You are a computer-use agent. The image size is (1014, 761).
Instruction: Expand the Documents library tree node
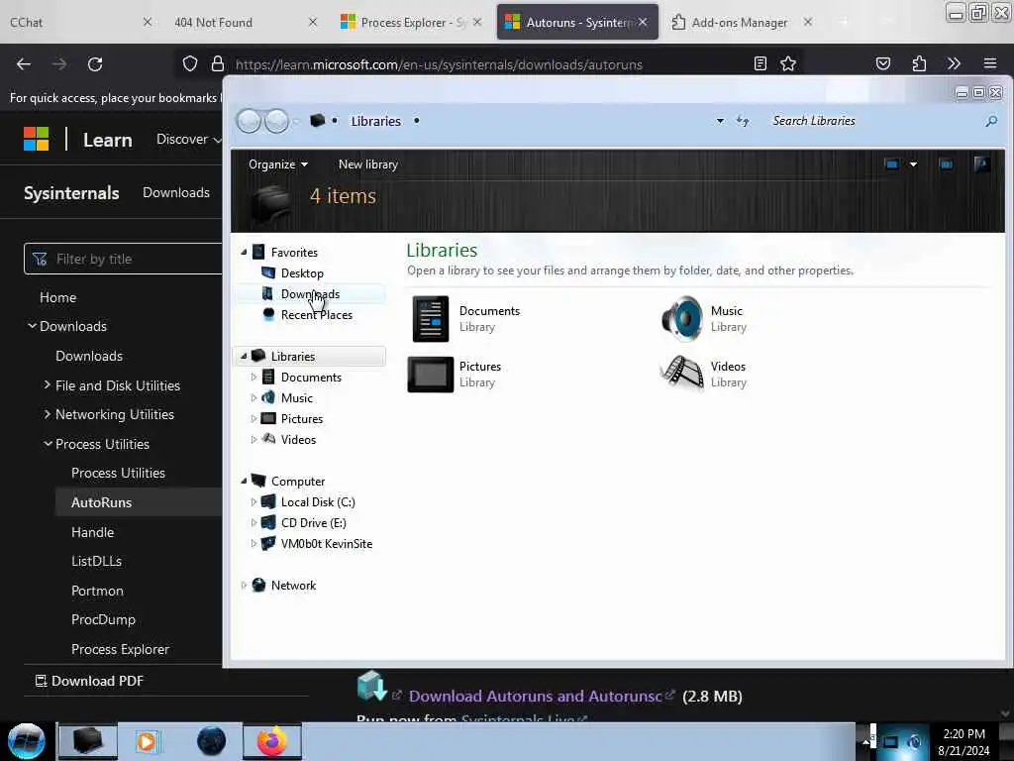pos(253,377)
